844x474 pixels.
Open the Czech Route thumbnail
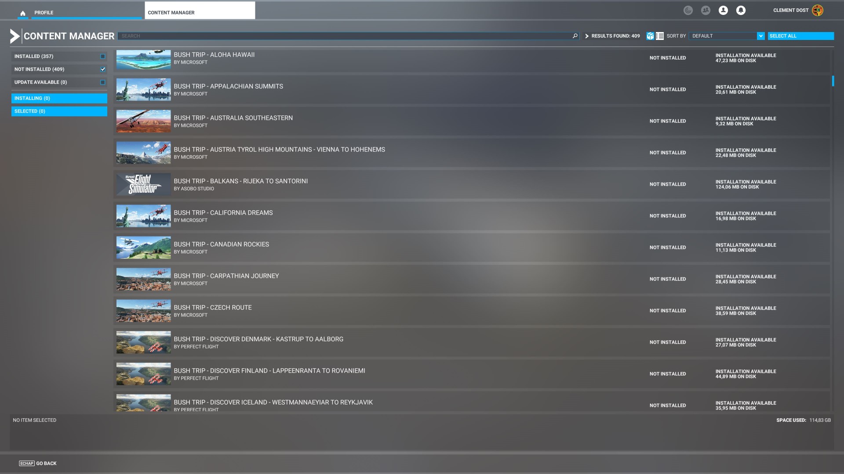point(144,311)
